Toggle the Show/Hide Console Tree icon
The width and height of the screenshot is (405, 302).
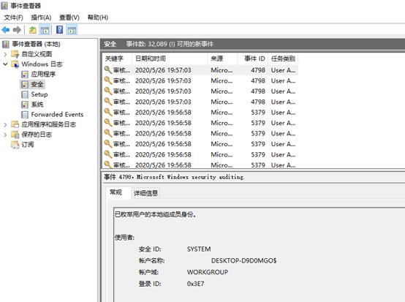click(45, 30)
